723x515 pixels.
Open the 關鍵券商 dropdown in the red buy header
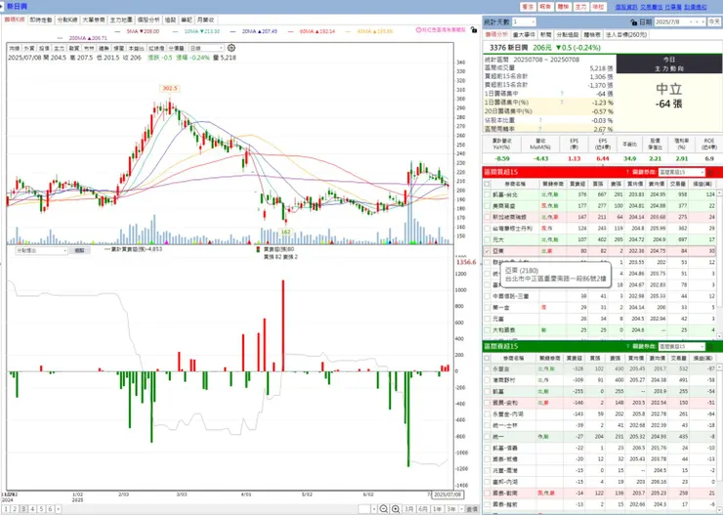click(682, 172)
